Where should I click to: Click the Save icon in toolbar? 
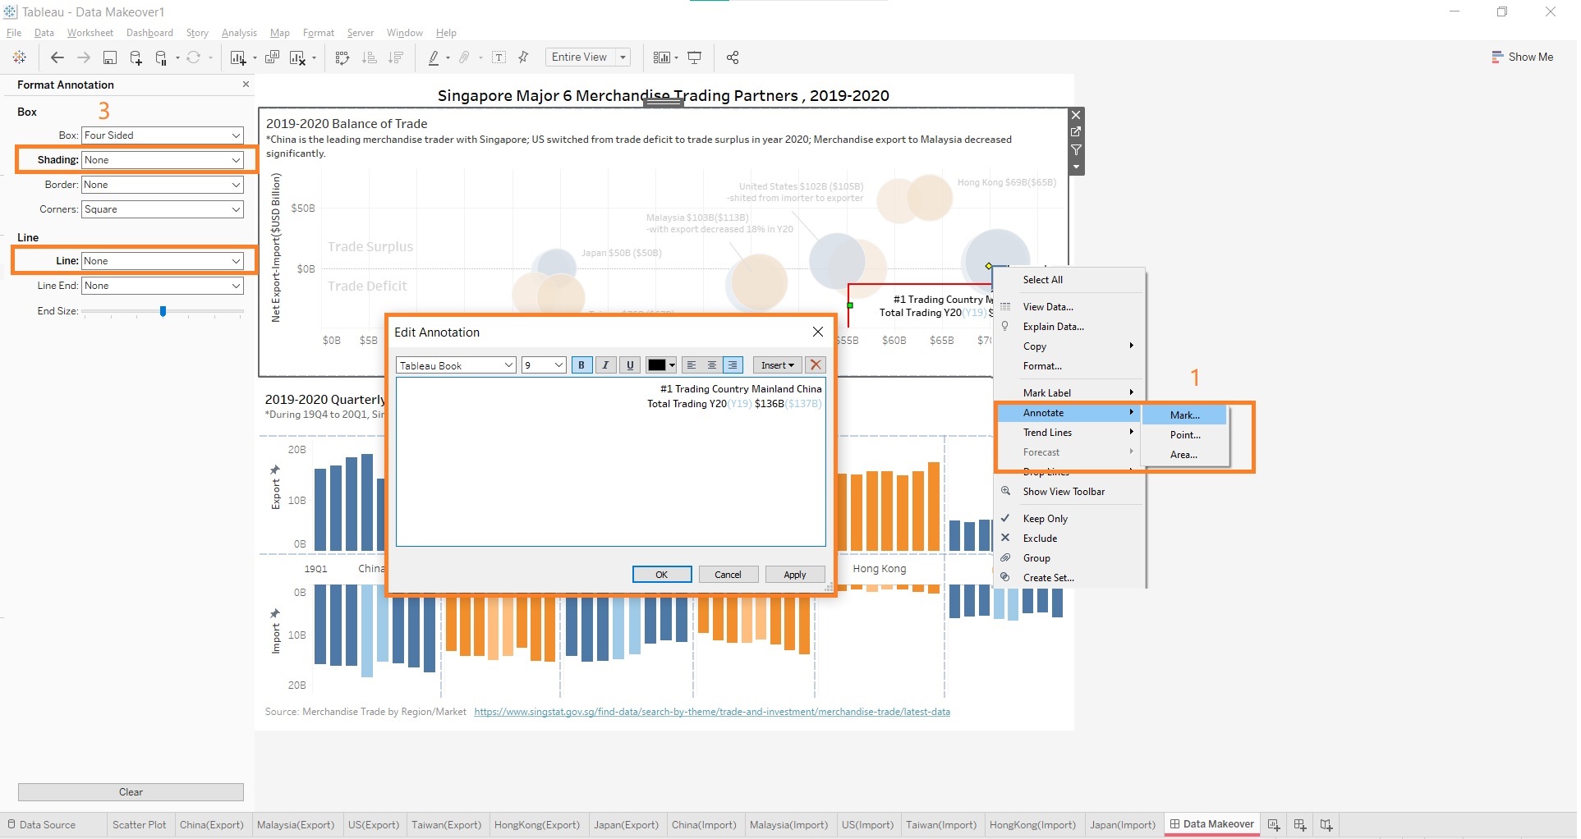(x=109, y=57)
